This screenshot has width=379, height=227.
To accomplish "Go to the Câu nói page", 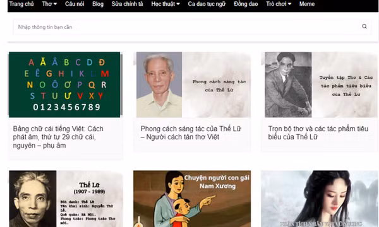I will (75, 4).
